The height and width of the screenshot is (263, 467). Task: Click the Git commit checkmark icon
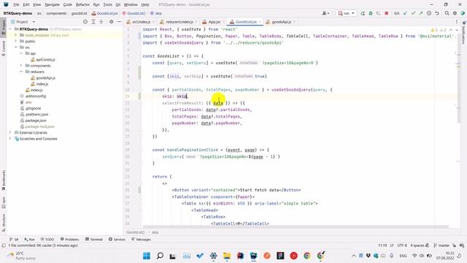tap(413, 13)
